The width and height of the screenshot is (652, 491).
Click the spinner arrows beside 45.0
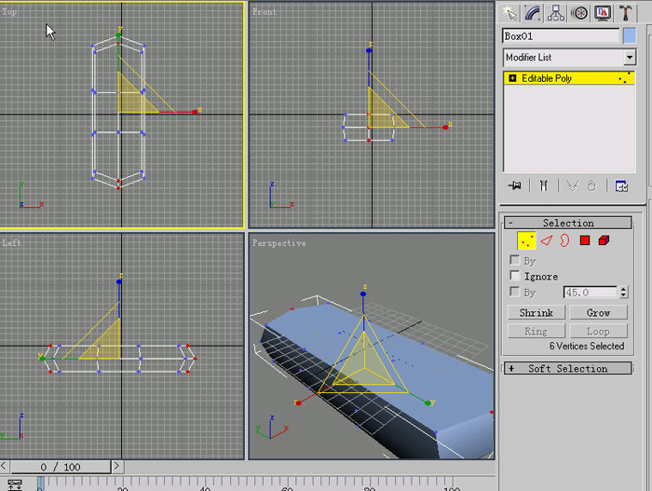coord(623,293)
